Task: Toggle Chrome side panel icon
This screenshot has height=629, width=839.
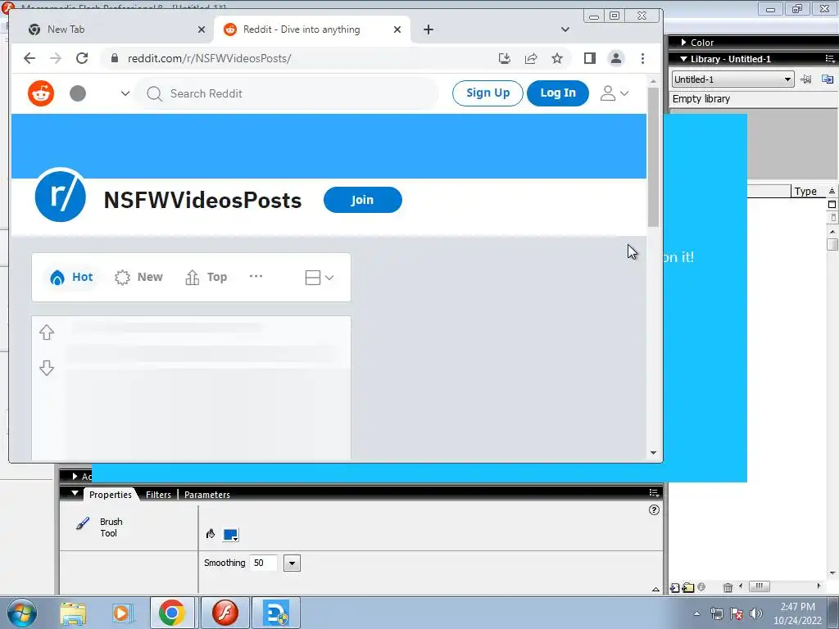Action: [x=590, y=58]
